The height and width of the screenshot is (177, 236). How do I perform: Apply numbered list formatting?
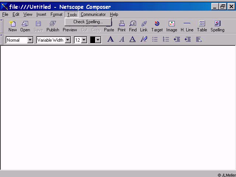coord(166,39)
